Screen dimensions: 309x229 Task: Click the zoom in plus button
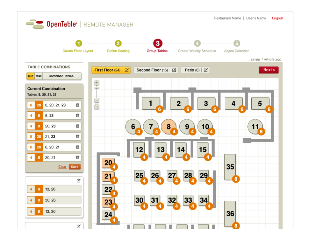tap(97, 83)
